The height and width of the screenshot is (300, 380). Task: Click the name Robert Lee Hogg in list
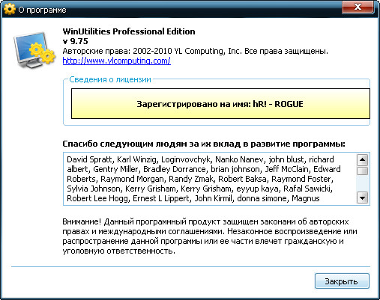[x=97, y=198]
